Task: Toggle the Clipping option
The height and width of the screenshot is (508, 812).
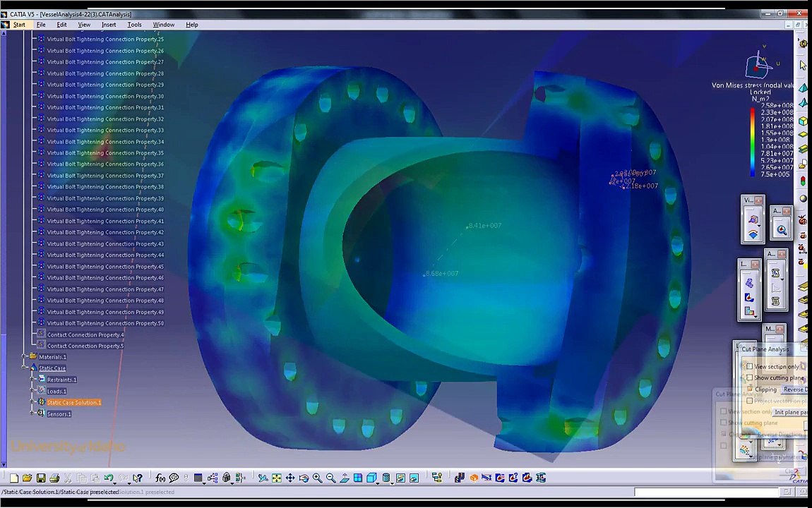Action: pyautogui.click(x=749, y=389)
